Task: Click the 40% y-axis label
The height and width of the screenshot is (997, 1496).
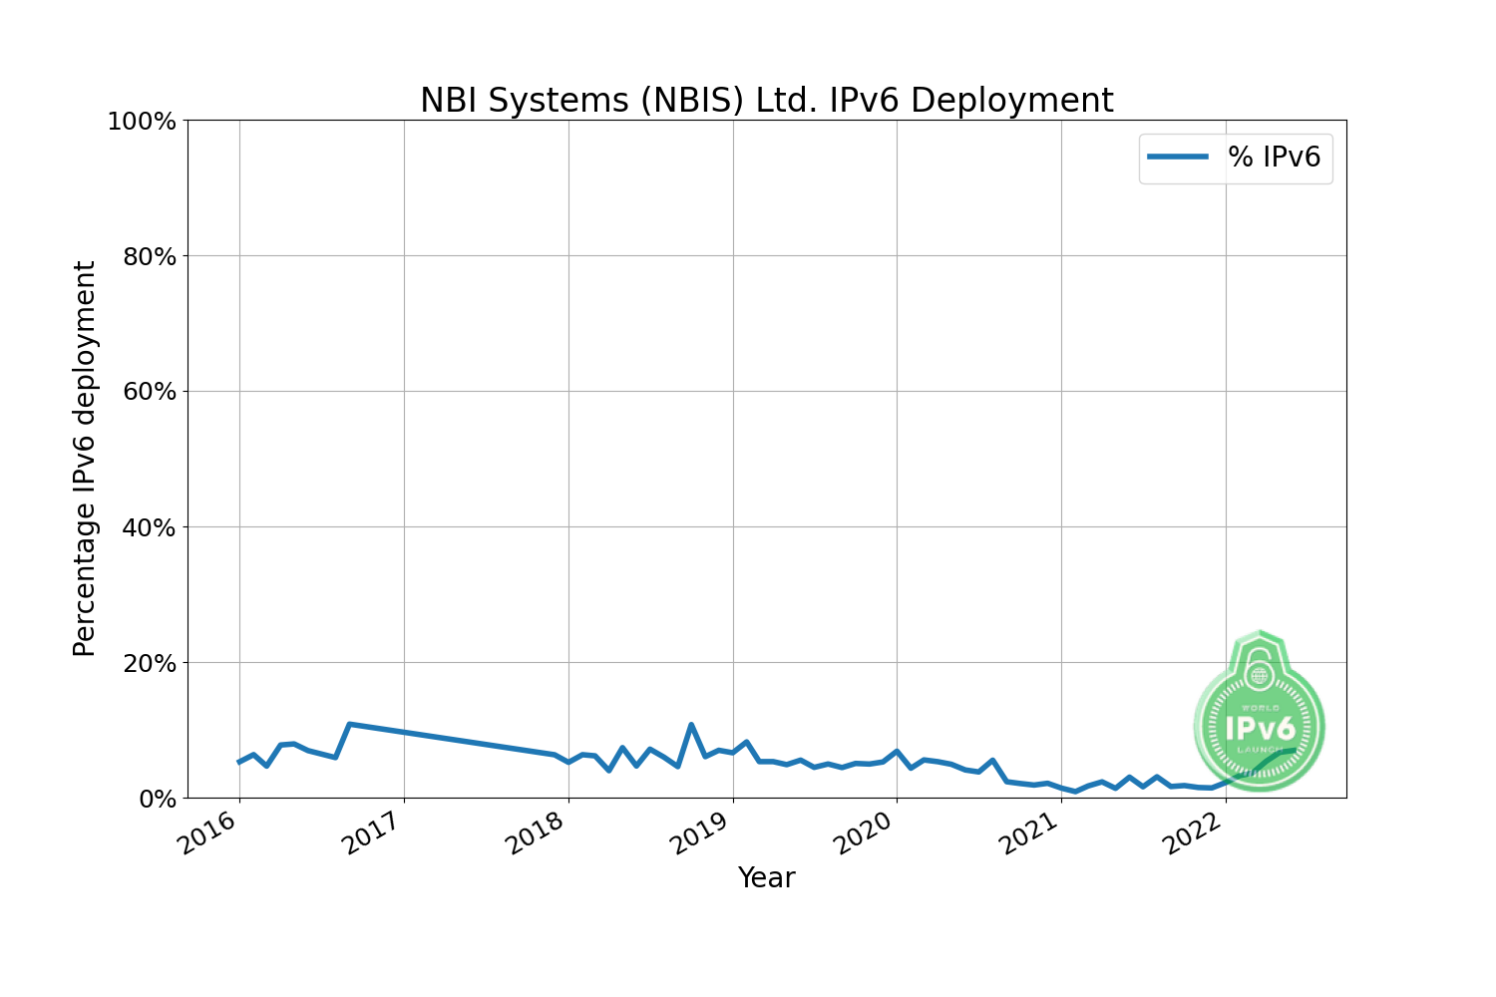Action: coord(148,528)
